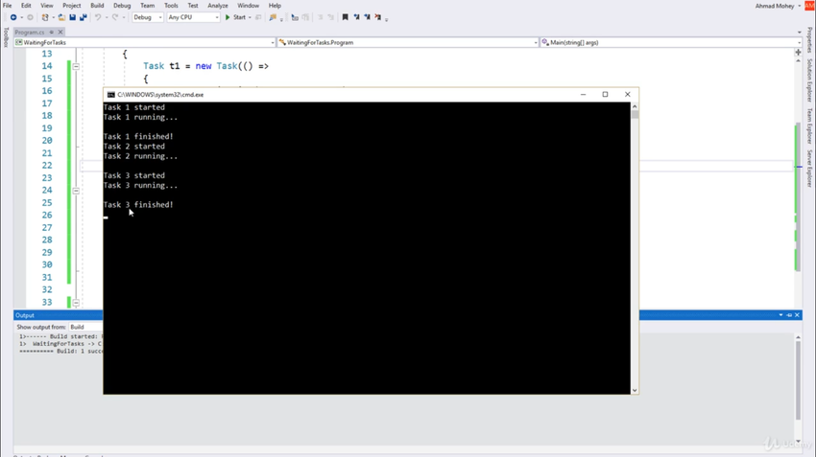Open the View menu
Screen dimensions: 816x457
point(47,5)
